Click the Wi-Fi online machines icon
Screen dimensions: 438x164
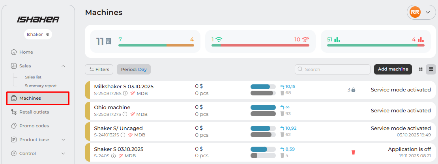(x=219, y=40)
